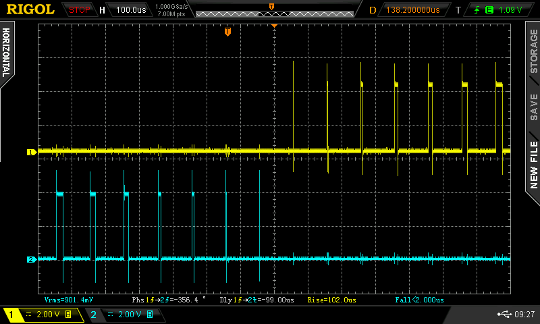Select the SAVE menu item
540x324 pixels.
point(533,107)
